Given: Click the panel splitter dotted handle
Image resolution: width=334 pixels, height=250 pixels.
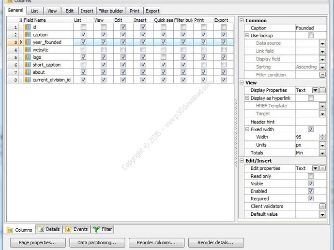Looking at the screenshot, I should click(x=236, y=132).
